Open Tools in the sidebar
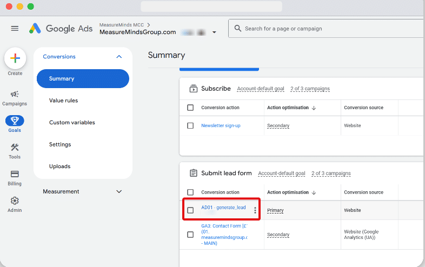The width and height of the screenshot is (425, 267). pyautogui.click(x=15, y=151)
